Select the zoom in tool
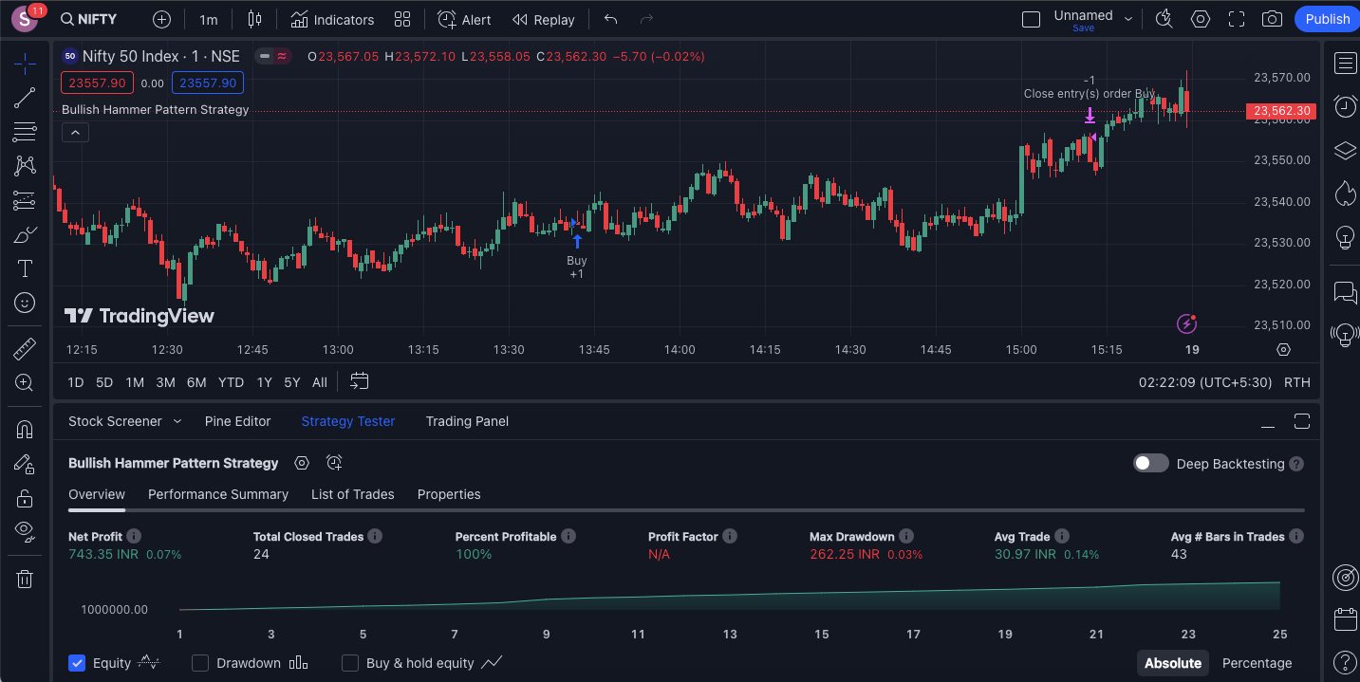1360x682 pixels. (25, 383)
